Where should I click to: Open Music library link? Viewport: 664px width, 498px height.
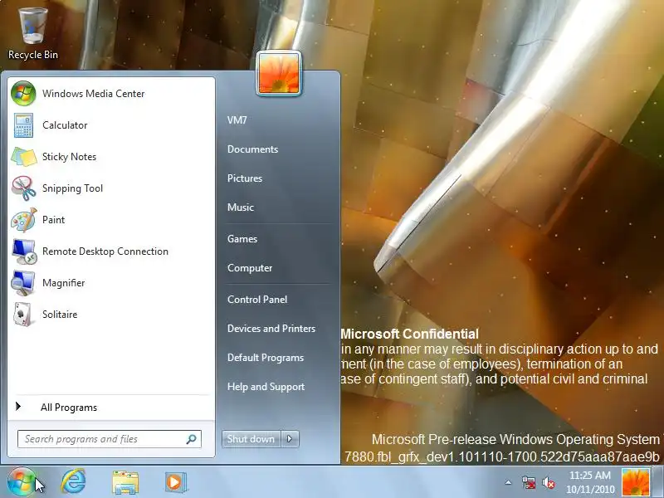coord(241,207)
